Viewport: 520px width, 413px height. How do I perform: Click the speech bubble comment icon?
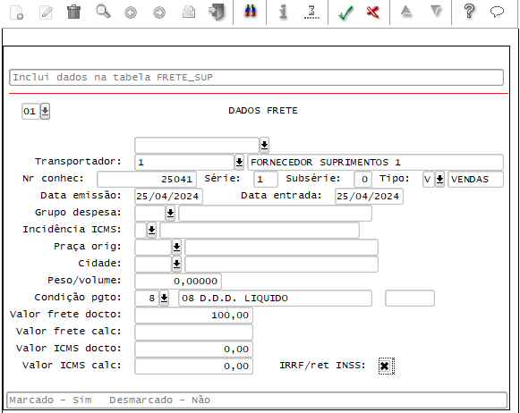tap(497, 12)
